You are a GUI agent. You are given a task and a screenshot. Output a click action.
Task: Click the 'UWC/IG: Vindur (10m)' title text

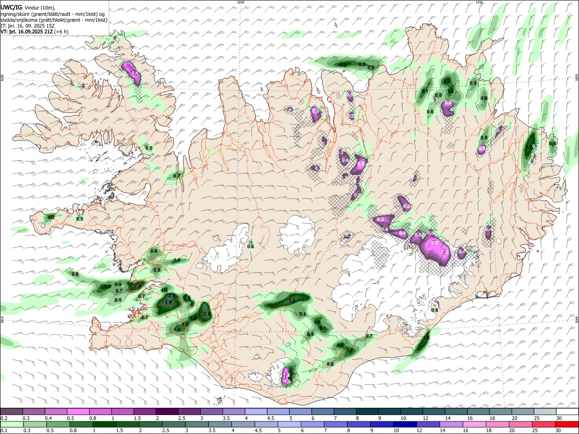pos(28,7)
